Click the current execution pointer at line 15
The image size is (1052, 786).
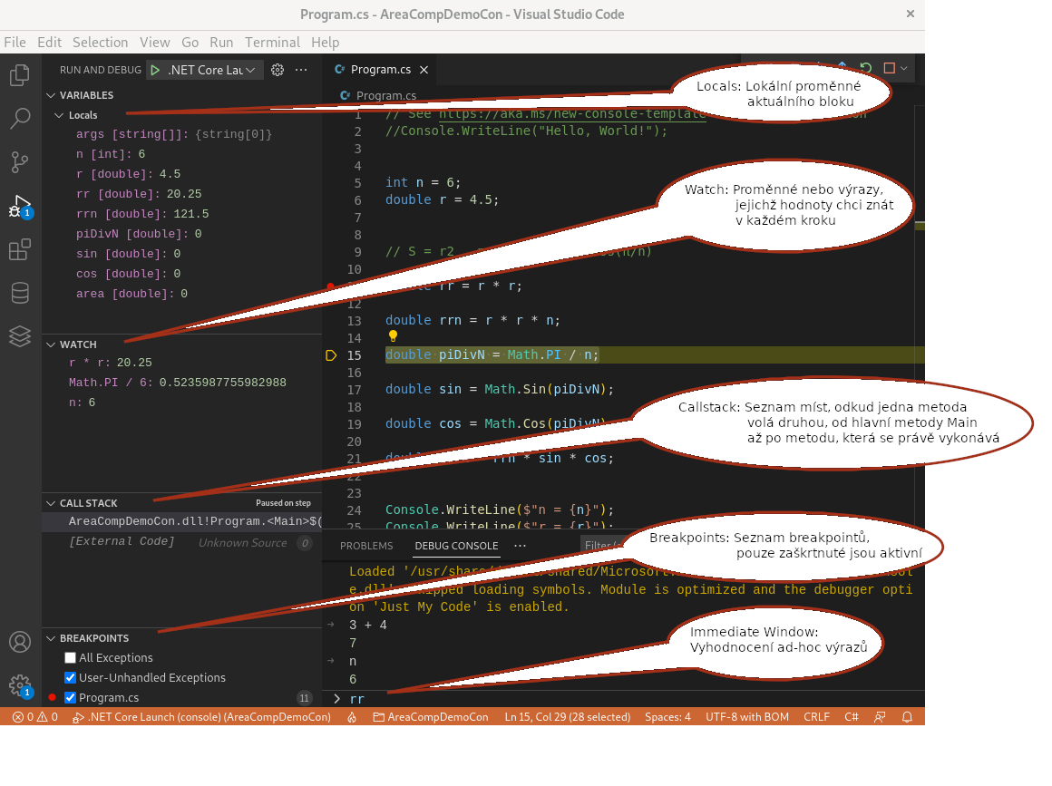pyautogui.click(x=331, y=355)
